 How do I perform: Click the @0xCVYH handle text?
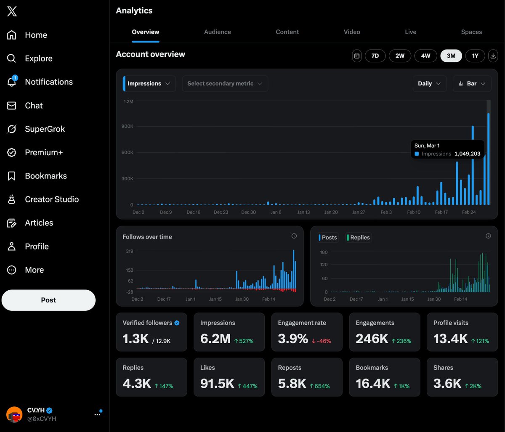coord(42,419)
